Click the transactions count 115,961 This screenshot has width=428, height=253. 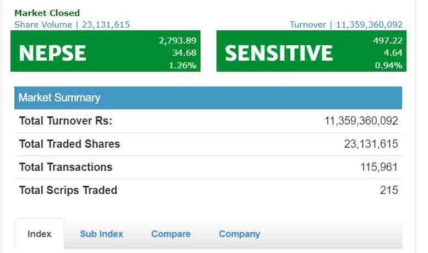point(379,167)
